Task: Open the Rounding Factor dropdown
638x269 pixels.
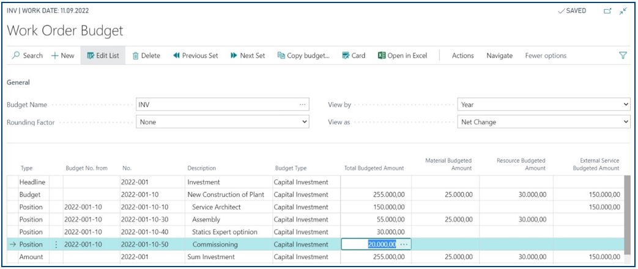Action: coord(223,122)
